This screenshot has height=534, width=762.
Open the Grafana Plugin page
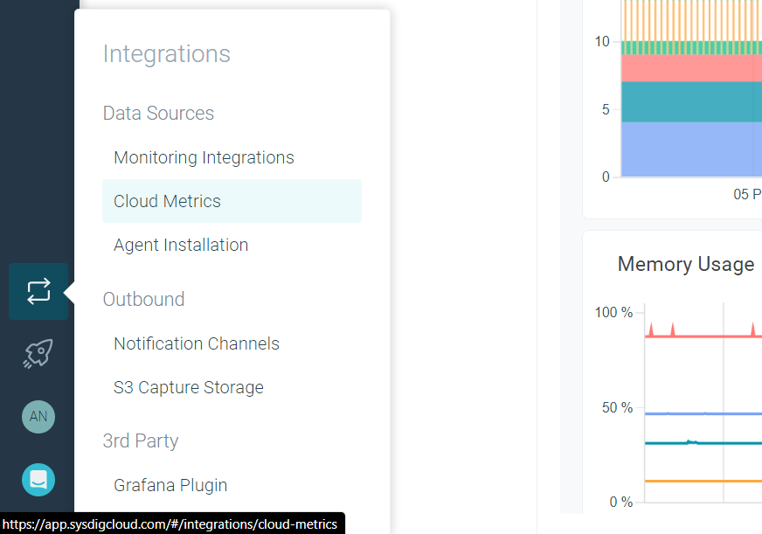coord(170,485)
